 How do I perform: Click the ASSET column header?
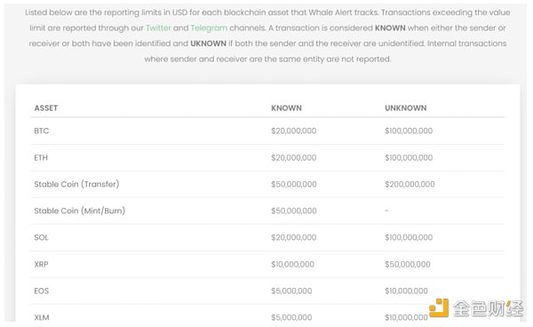pos(46,108)
